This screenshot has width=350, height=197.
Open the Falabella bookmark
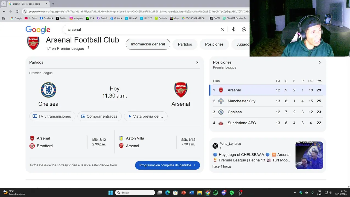click(161, 18)
